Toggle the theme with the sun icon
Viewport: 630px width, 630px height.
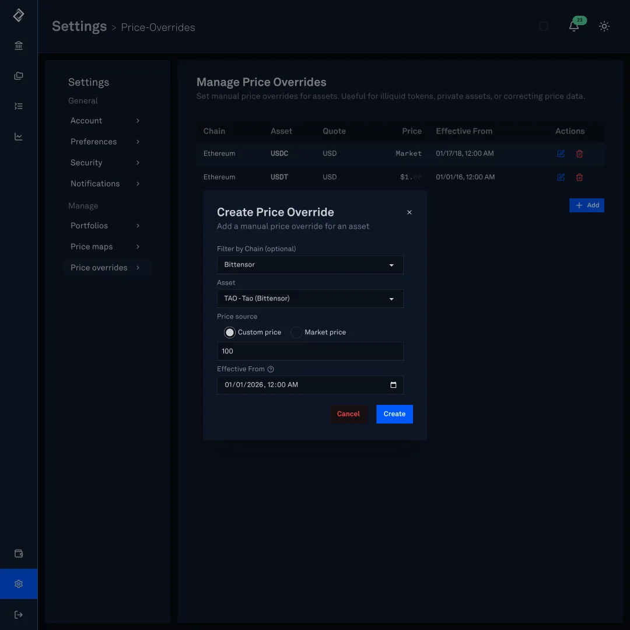[x=604, y=26]
